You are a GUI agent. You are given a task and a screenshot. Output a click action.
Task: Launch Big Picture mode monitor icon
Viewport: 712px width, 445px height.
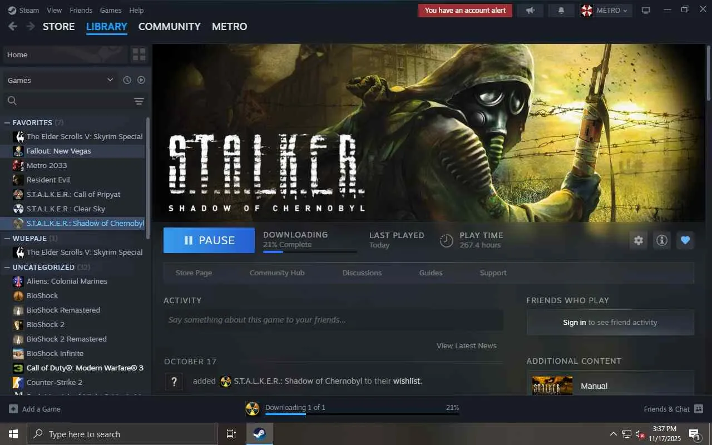coord(646,10)
